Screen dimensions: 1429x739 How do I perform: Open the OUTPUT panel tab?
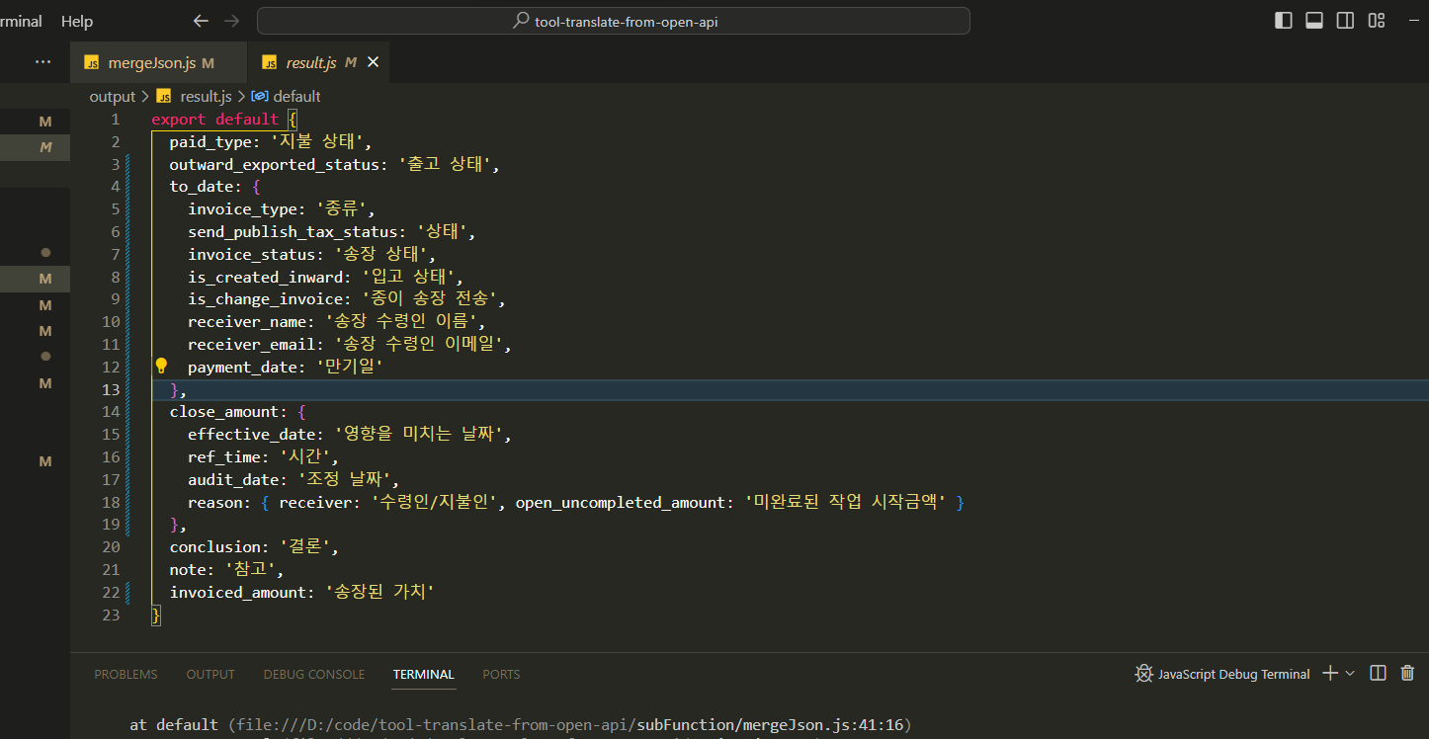coord(210,674)
